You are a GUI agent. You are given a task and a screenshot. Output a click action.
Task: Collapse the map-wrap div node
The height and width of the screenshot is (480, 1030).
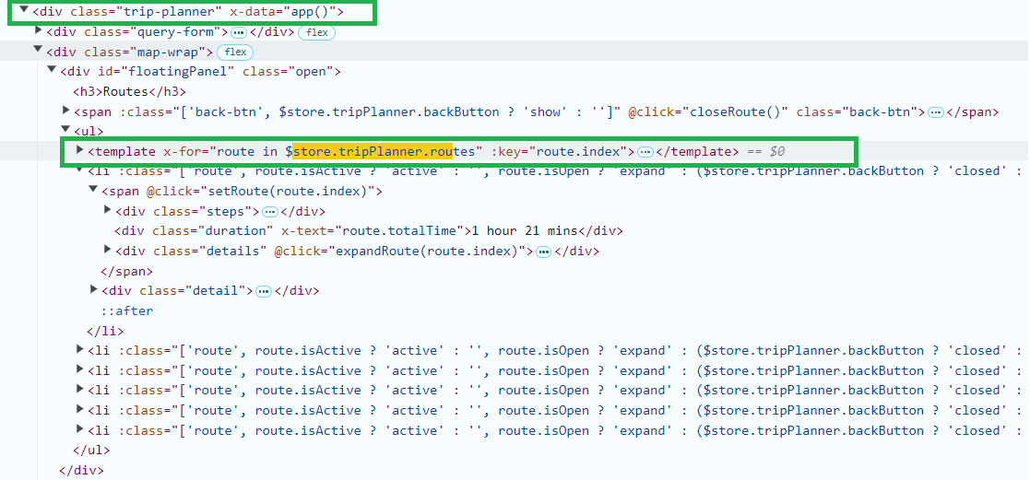[x=38, y=50]
